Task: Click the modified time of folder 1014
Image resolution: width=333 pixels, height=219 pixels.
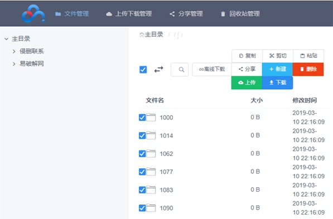Action: (308, 135)
